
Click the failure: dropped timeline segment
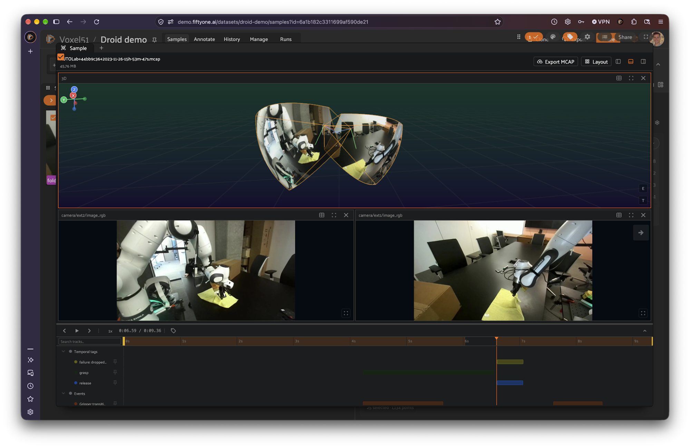[510, 362]
